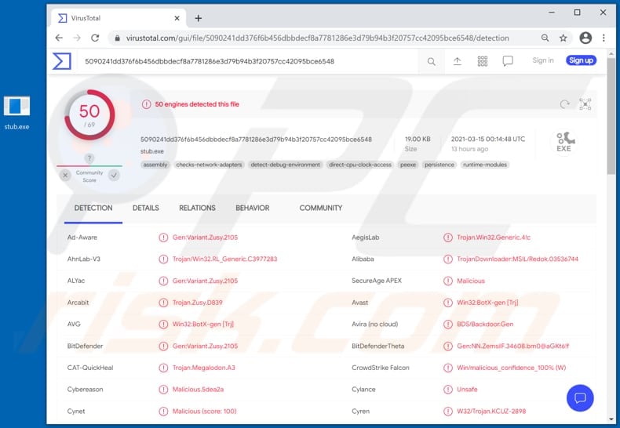Viewport: 620px width, 428px height.
Task: Click the checks-network-adapters tag
Action: 209,165
